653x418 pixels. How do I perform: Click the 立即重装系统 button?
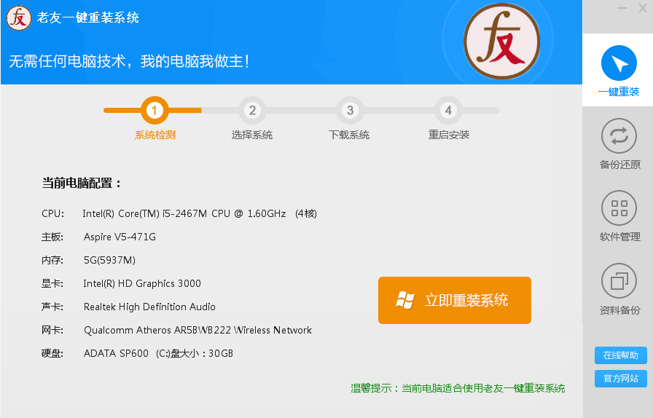pyautogui.click(x=454, y=300)
